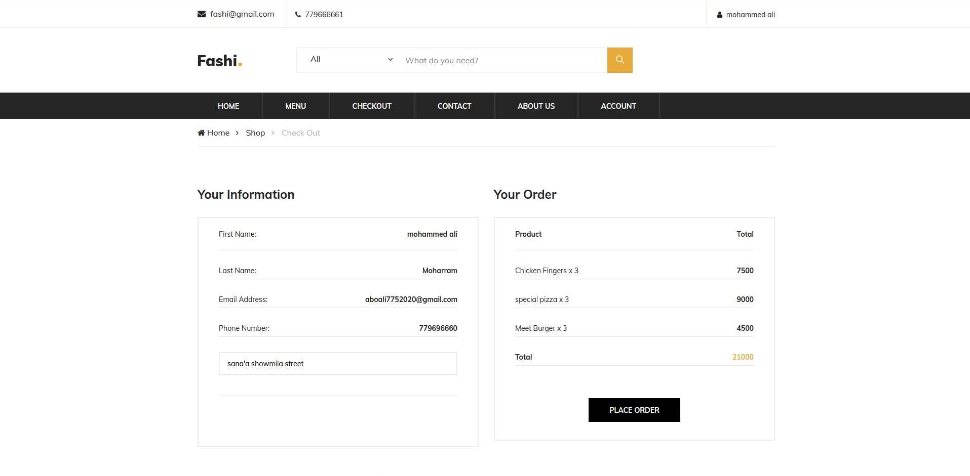Click the user icon beside mohammed ali
Image resolution: width=970 pixels, height=476 pixels.
click(x=719, y=15)
